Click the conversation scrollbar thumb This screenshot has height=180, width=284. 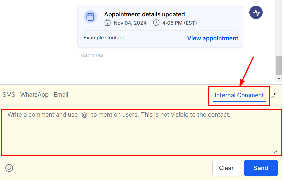[x=279, y=65]
